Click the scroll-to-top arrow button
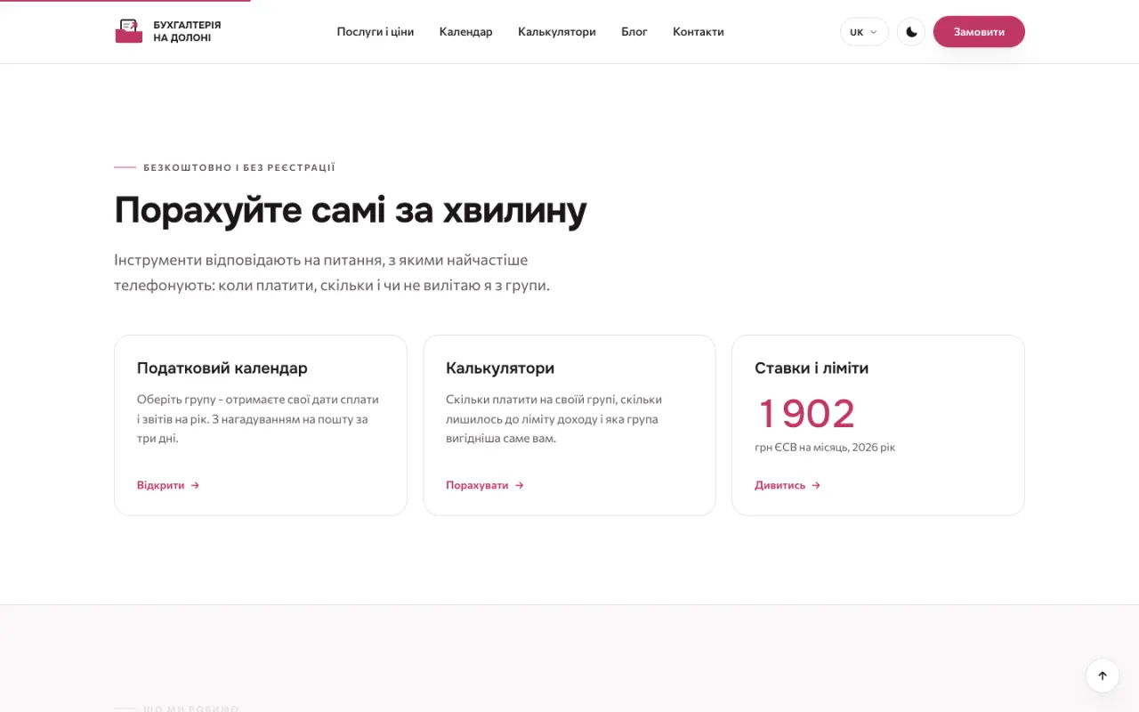 1103,676
